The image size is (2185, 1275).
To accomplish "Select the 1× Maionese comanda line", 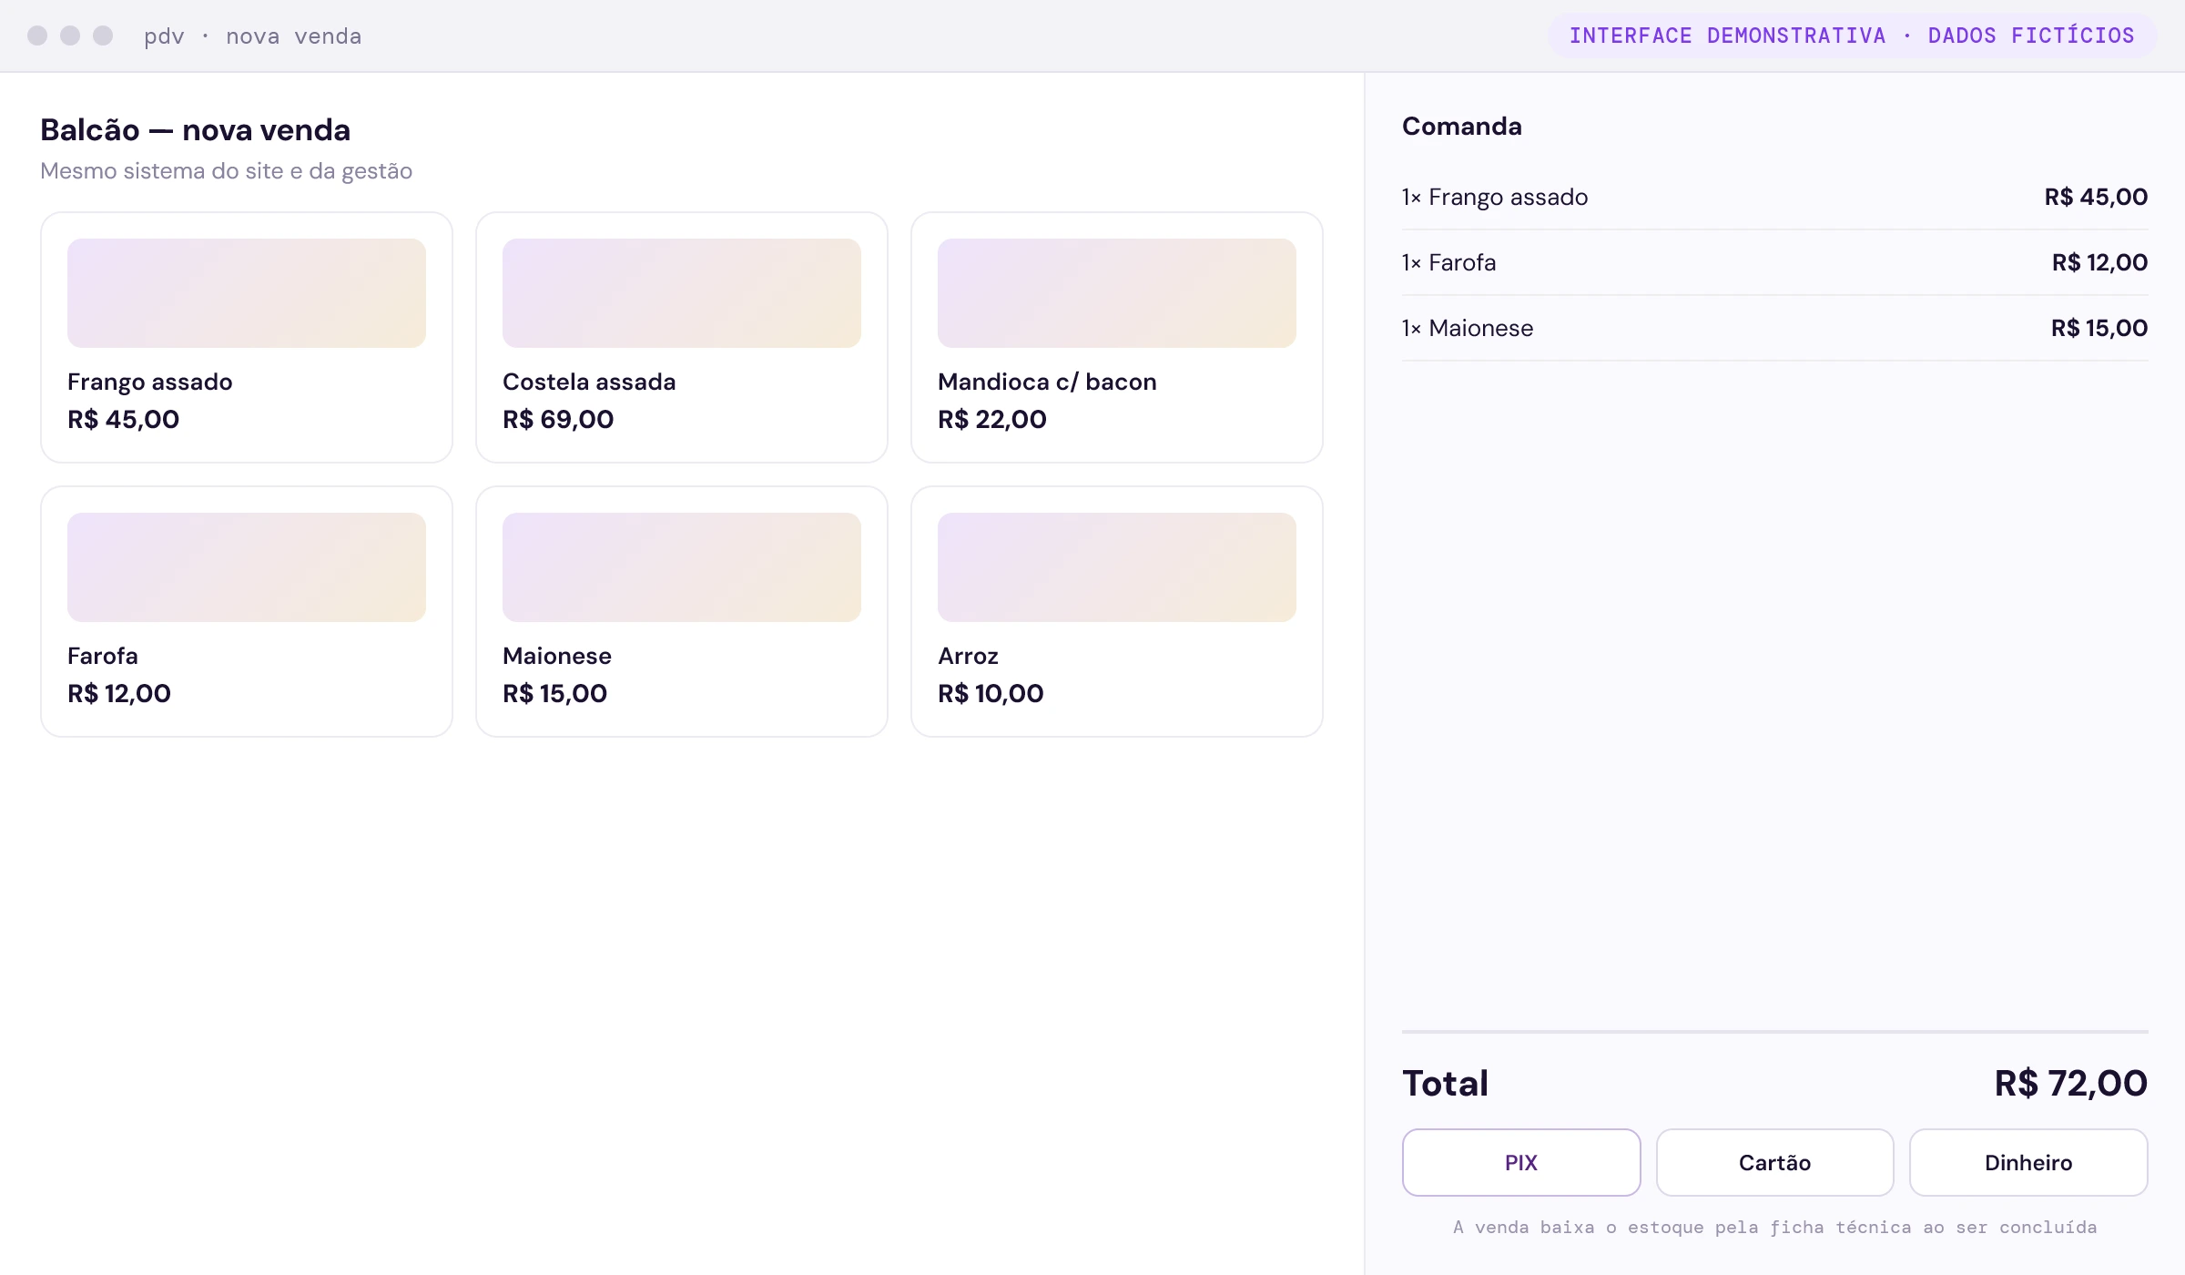I will (x=1774, y=328).
